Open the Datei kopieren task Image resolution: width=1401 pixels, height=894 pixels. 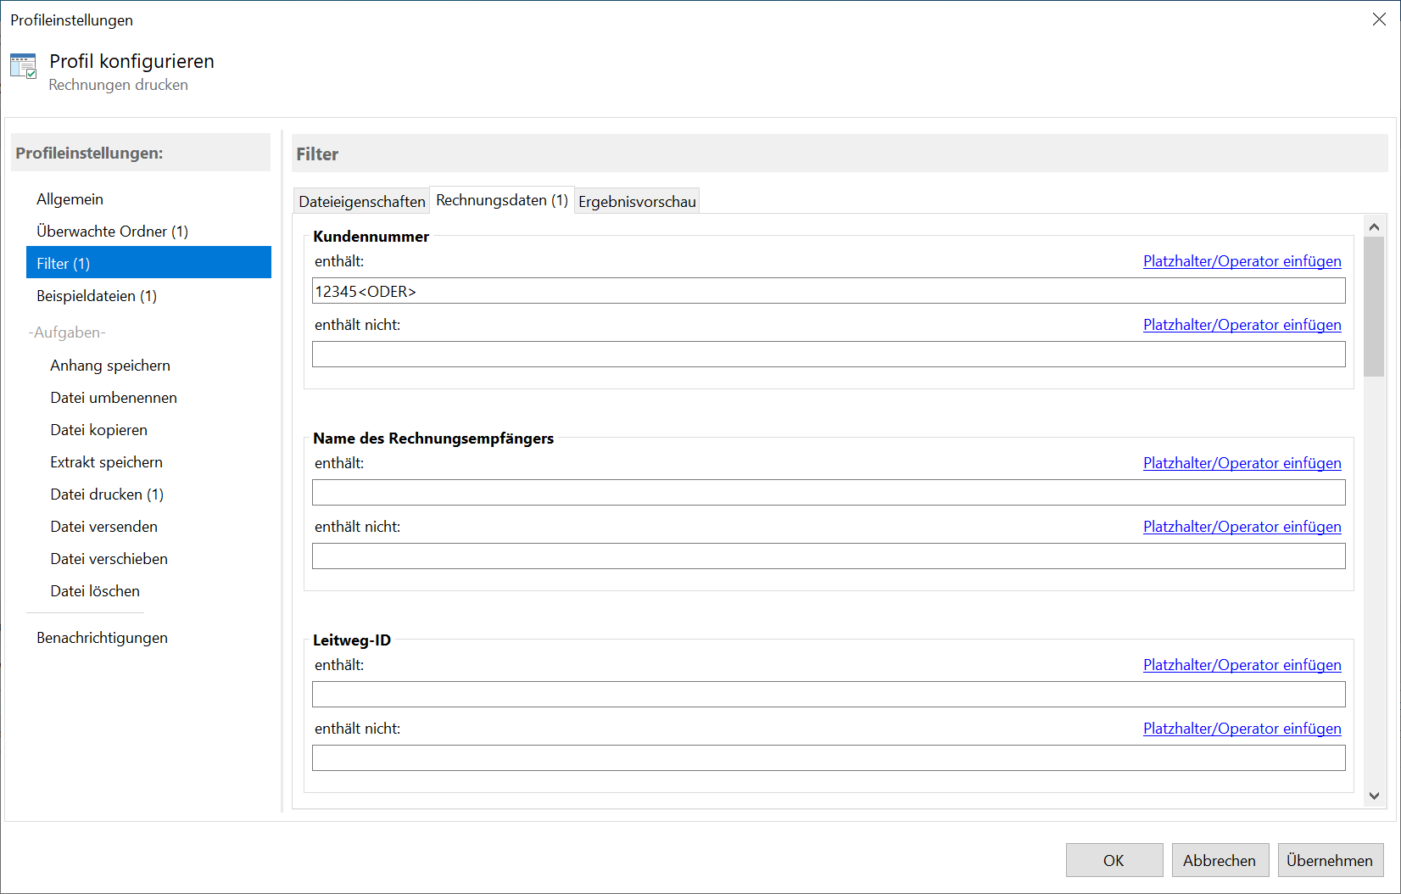(x=98, y=430)
